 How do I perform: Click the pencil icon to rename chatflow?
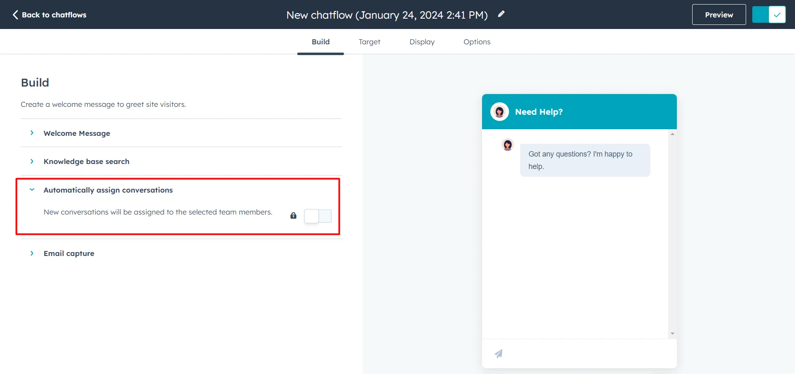point(501,14)
